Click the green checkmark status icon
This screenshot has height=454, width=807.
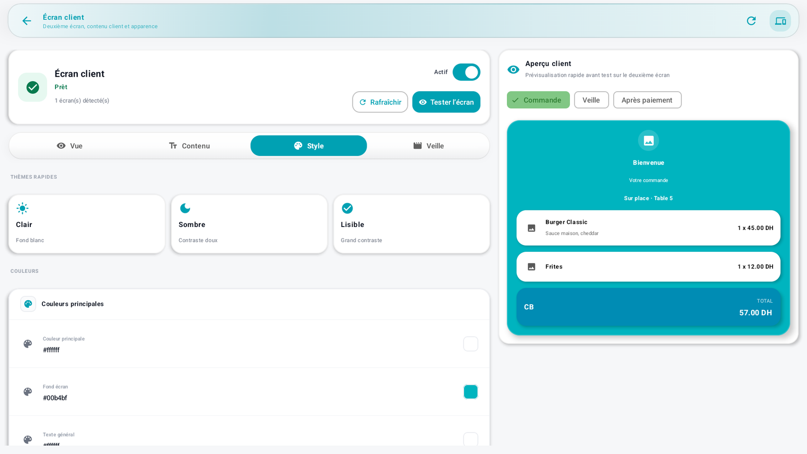[x=33, y=87]
